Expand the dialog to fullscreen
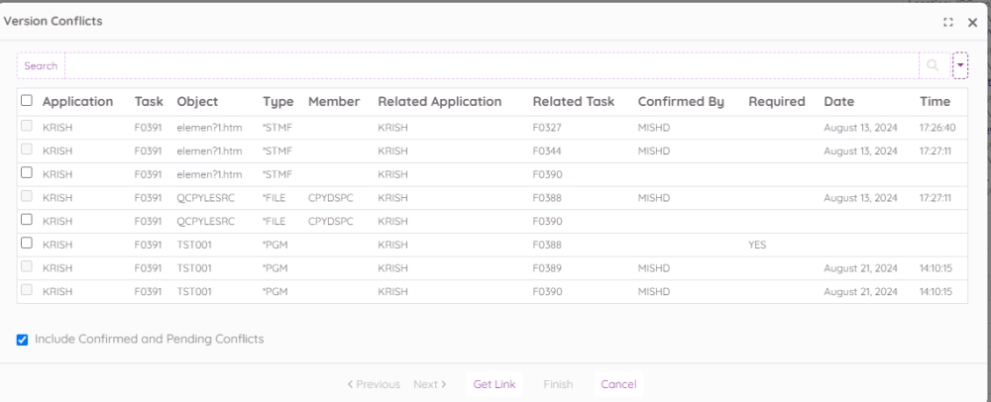This screenshot has width=991, height=402. pos(948,22)
